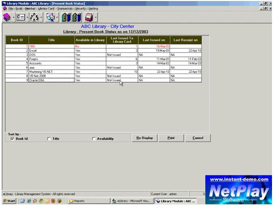Click the linked dots network toolbar icon
This screenshot has height=208, width=274.
tap(34, 17)
